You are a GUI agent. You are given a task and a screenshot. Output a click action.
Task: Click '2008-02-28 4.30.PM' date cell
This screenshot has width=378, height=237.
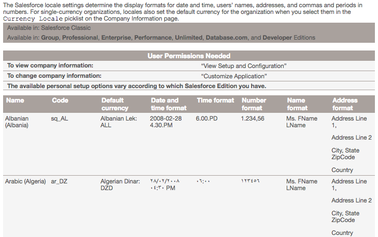click(166, 122)
